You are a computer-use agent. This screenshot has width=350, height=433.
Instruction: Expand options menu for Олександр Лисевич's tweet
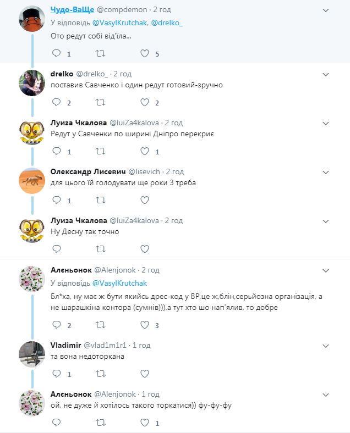[x=326, y=171]
